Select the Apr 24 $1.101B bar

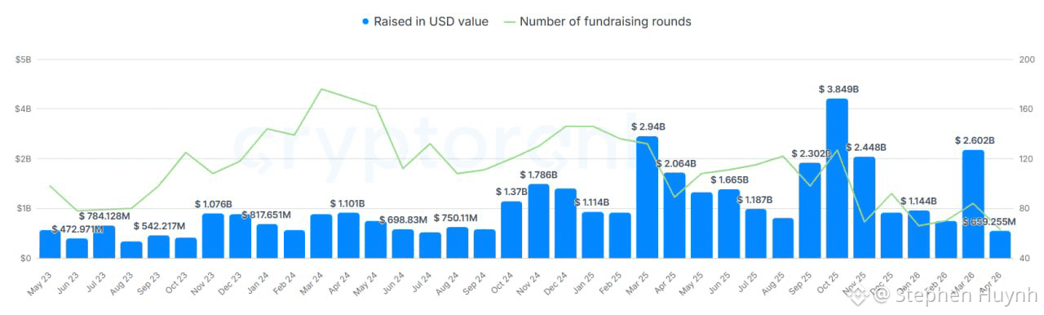(348, 236)
